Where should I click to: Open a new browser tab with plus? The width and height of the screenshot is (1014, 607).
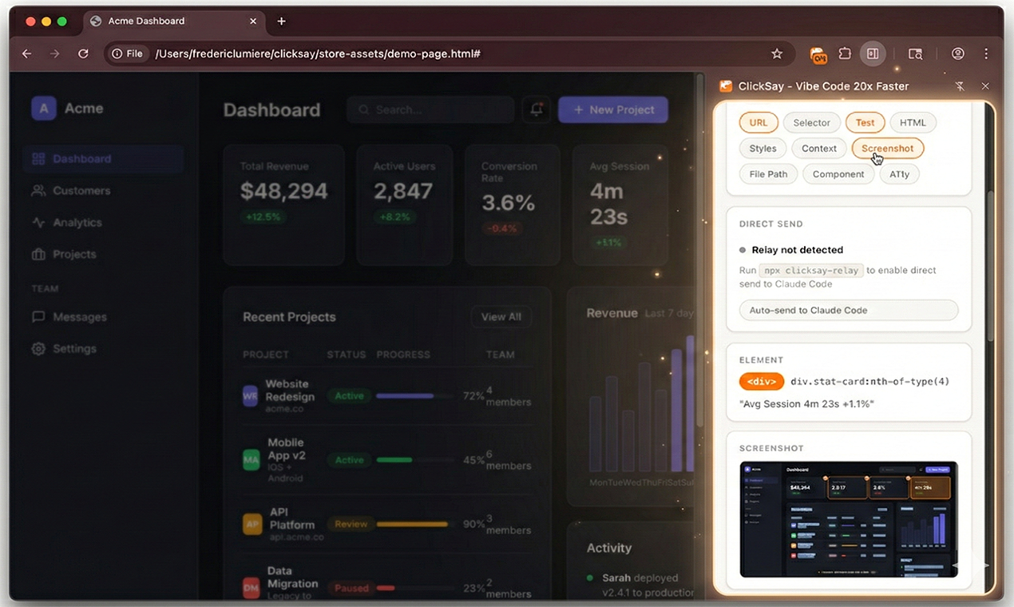point(281,22)
